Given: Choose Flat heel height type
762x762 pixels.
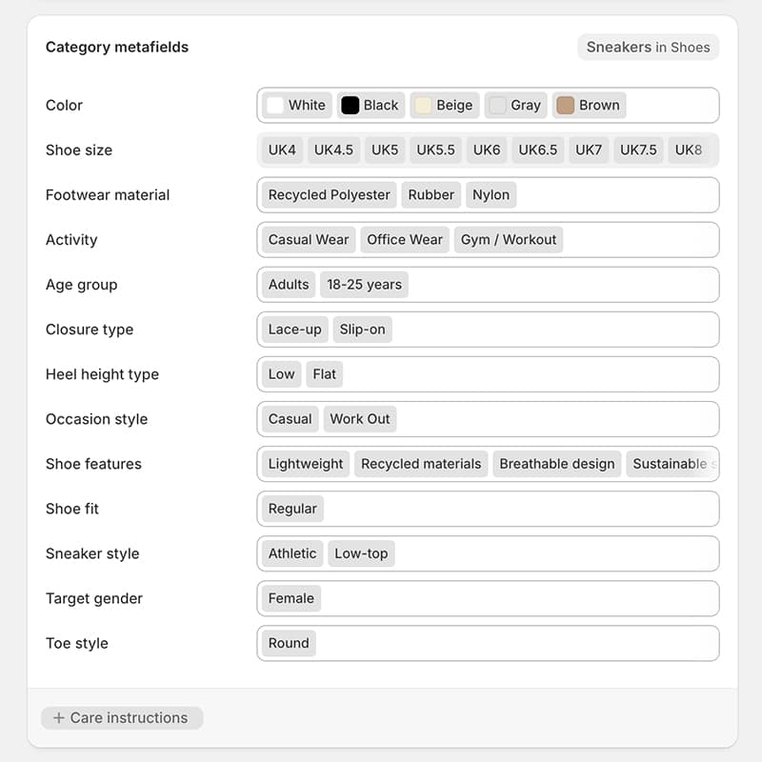Looking at the screenshot, I should pos(324,373).
